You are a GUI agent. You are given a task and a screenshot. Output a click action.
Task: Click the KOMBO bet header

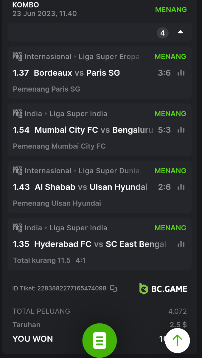coord(26,5)
